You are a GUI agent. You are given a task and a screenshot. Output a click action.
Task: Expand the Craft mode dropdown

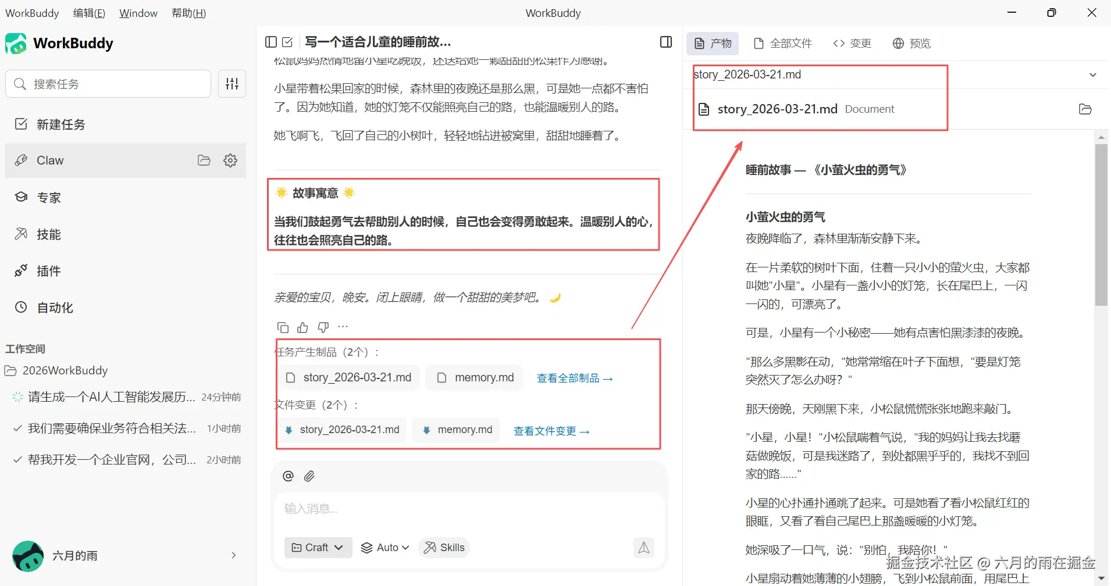(318, 548)
